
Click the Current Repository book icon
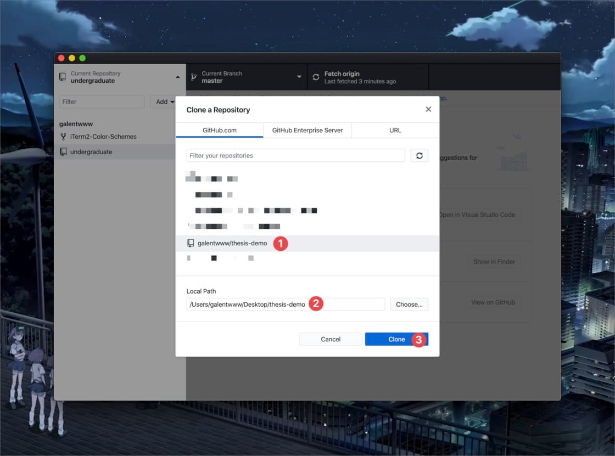(x=63, y=77)
